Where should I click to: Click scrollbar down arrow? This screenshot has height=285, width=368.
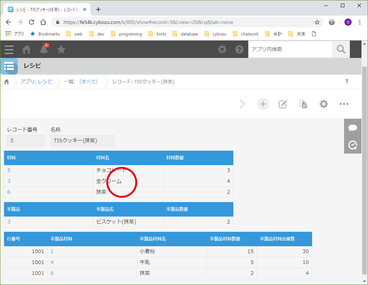coord(364,281)
